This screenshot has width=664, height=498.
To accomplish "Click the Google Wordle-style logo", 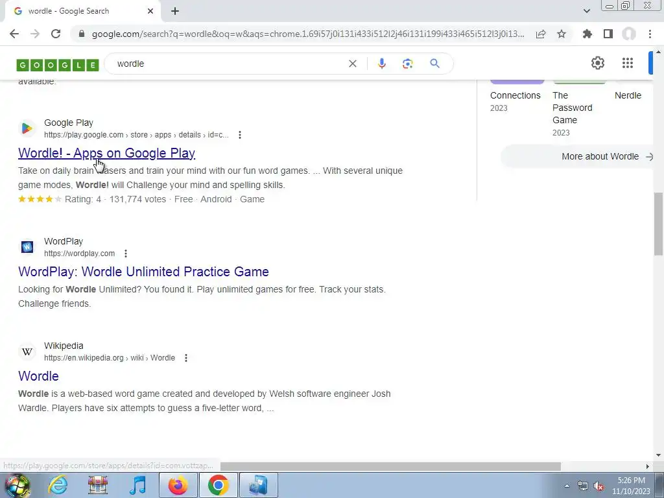I will click(x=58, y=65).
